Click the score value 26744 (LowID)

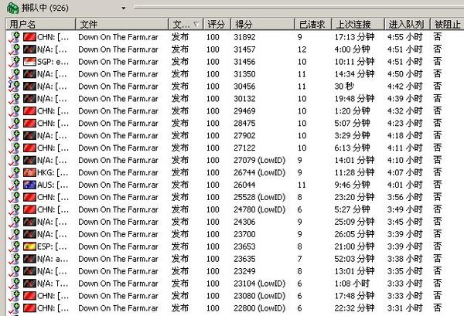pyautogui.click(x=260, y=172)
